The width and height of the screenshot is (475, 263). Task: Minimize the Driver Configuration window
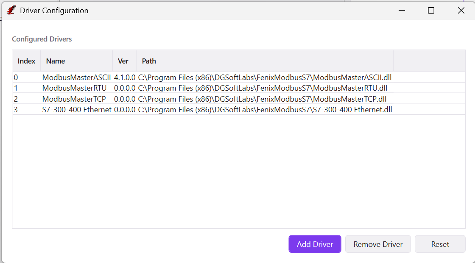point(402,10)
